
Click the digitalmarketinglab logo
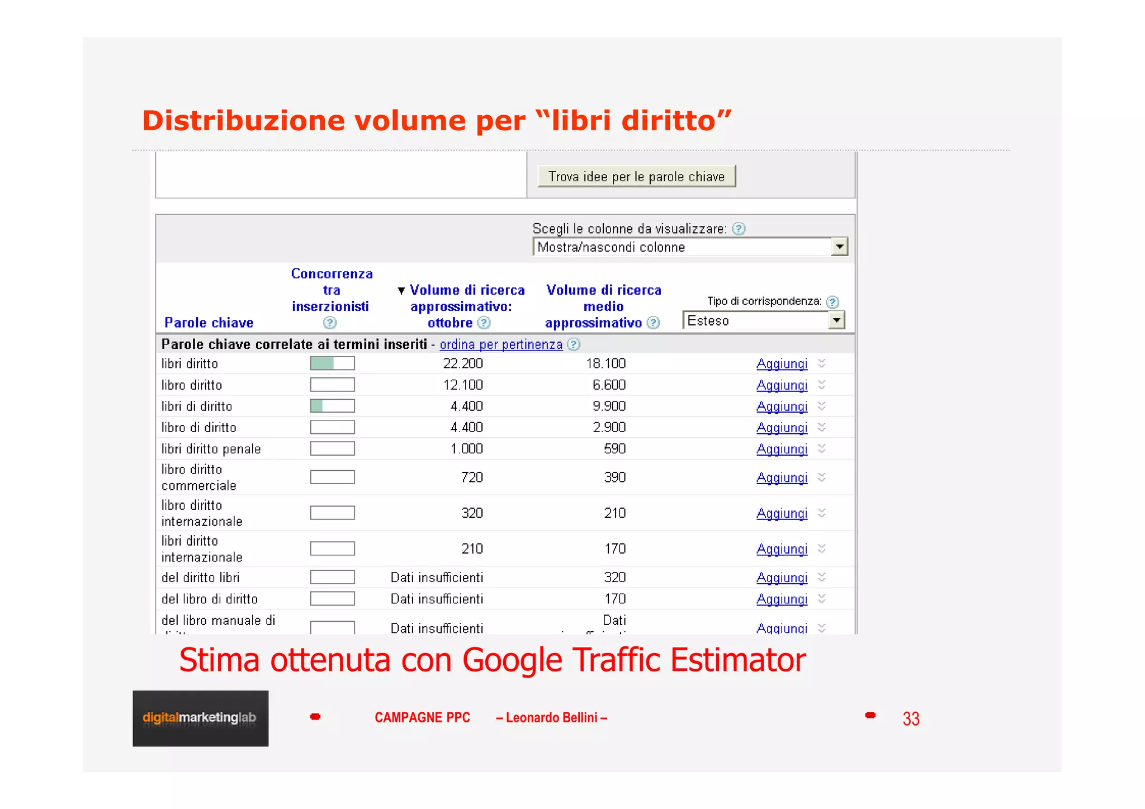[200, 718]
